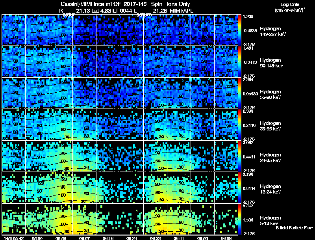
Task: Click the 'Hydrogen 35-55 keV' row label
Action: click(271, 126)
